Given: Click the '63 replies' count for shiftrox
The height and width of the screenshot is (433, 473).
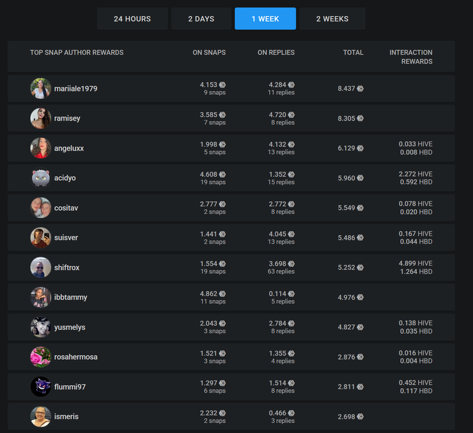Looking at the screenshot, I should click(281, 271).
